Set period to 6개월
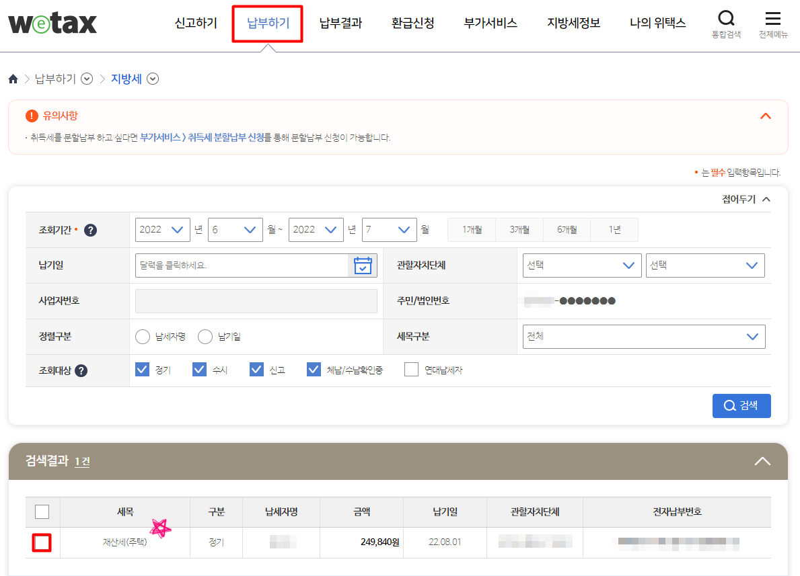This screenshot has width=800, height=576. (x=567, y=230)
